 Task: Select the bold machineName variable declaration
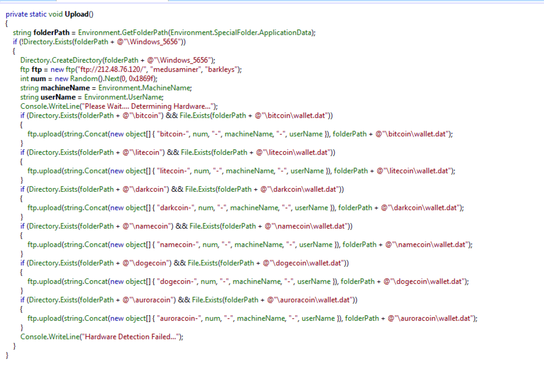[x=65, y=88]
